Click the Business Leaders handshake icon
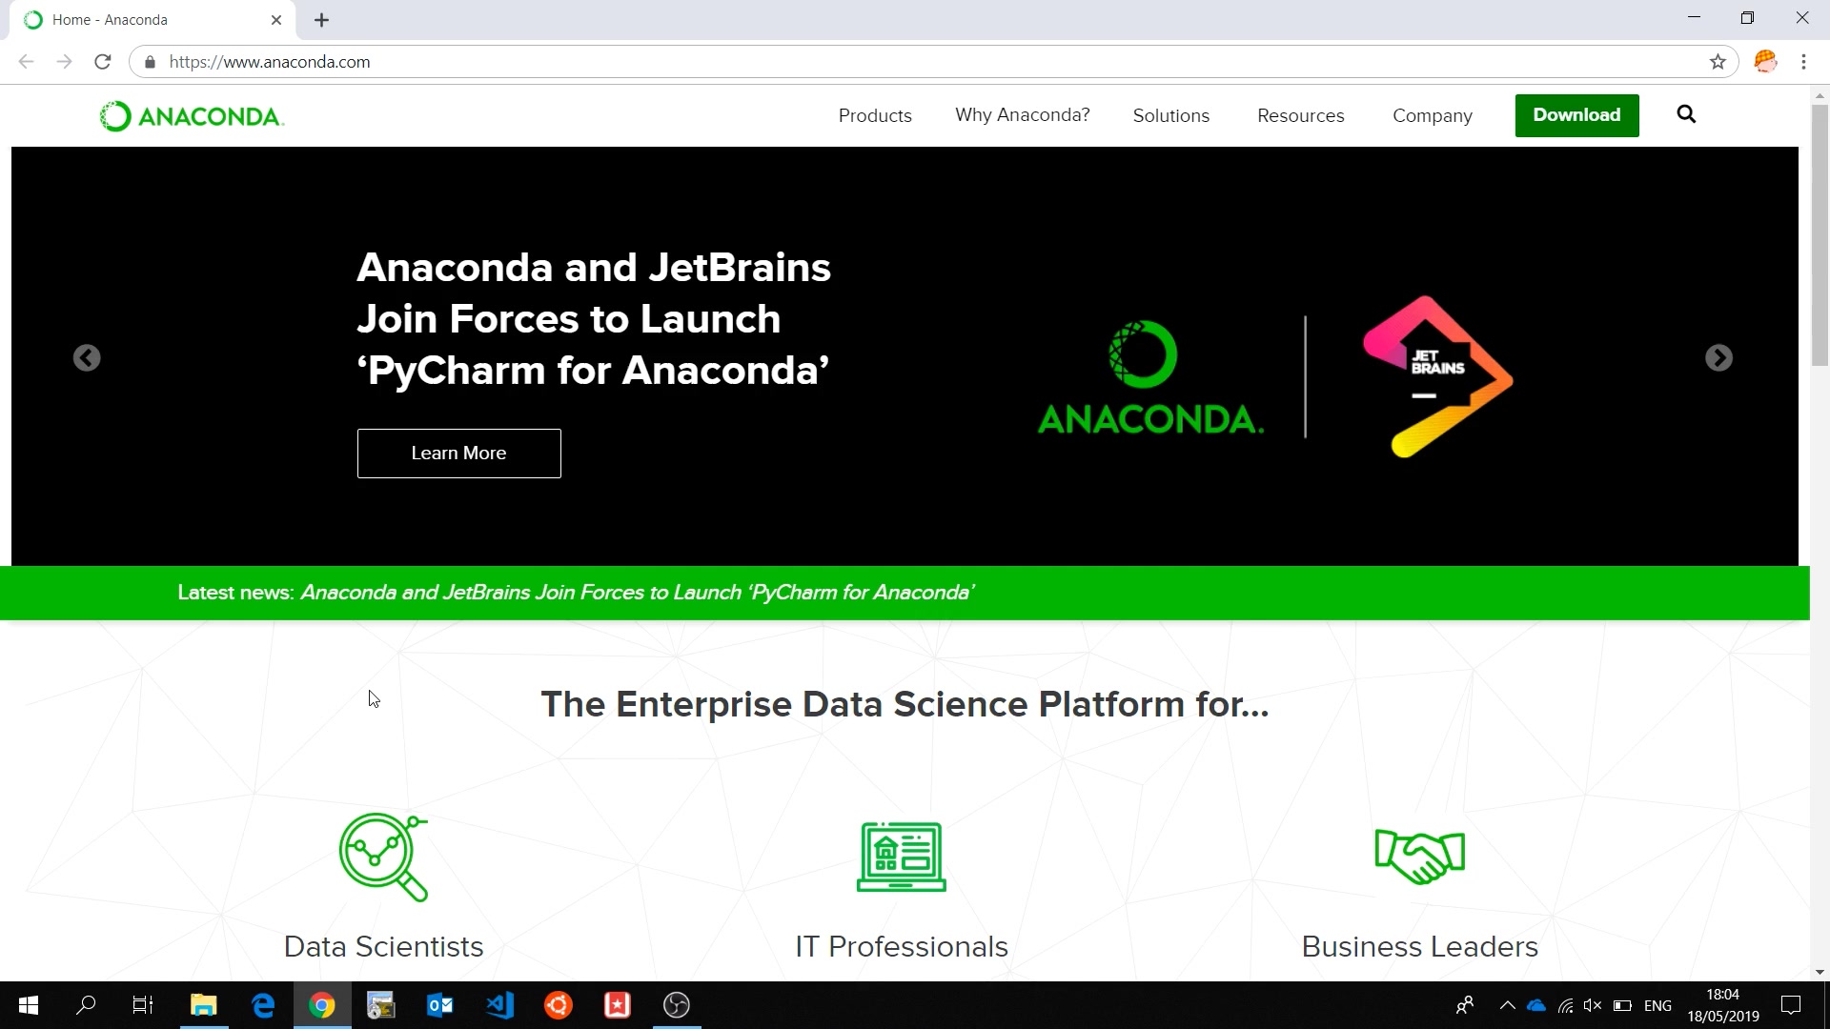 click(1419, 857)
